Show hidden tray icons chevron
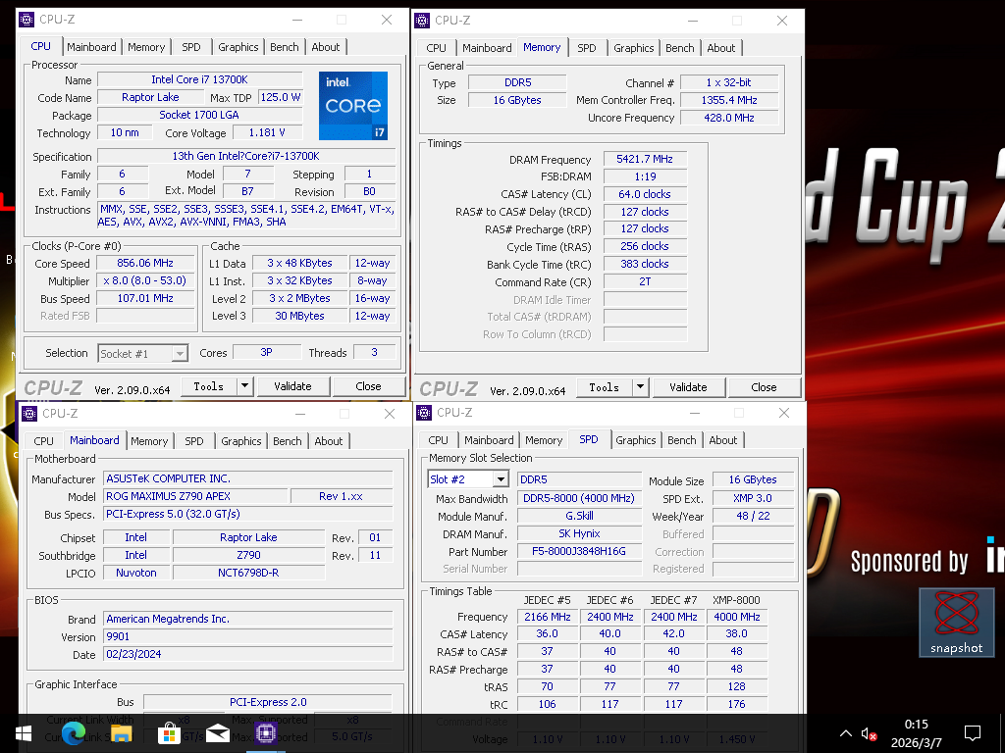Screen dimensions: 1005x753 coord(846,733)
